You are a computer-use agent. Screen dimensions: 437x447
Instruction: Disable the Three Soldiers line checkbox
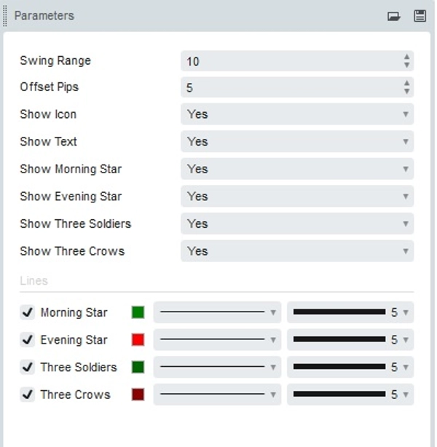click(x=28, y=367)
